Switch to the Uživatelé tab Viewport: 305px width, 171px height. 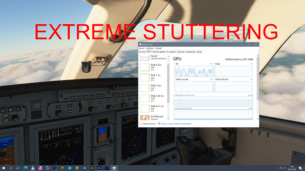point(181,52)
